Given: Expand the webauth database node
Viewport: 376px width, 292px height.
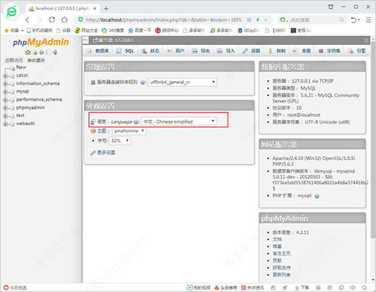Looking at the screenshot, I should (x=5, y=124).
